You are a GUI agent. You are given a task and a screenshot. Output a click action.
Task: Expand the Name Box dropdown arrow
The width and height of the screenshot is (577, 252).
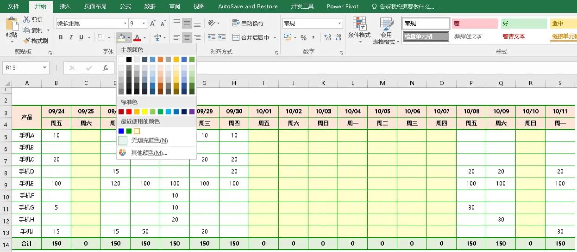tap(44, 68)
